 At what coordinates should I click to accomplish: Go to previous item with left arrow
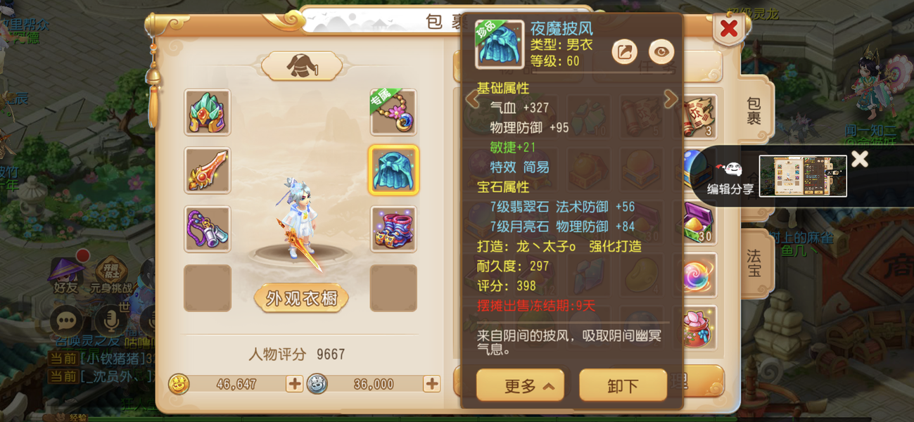(472, 99)
